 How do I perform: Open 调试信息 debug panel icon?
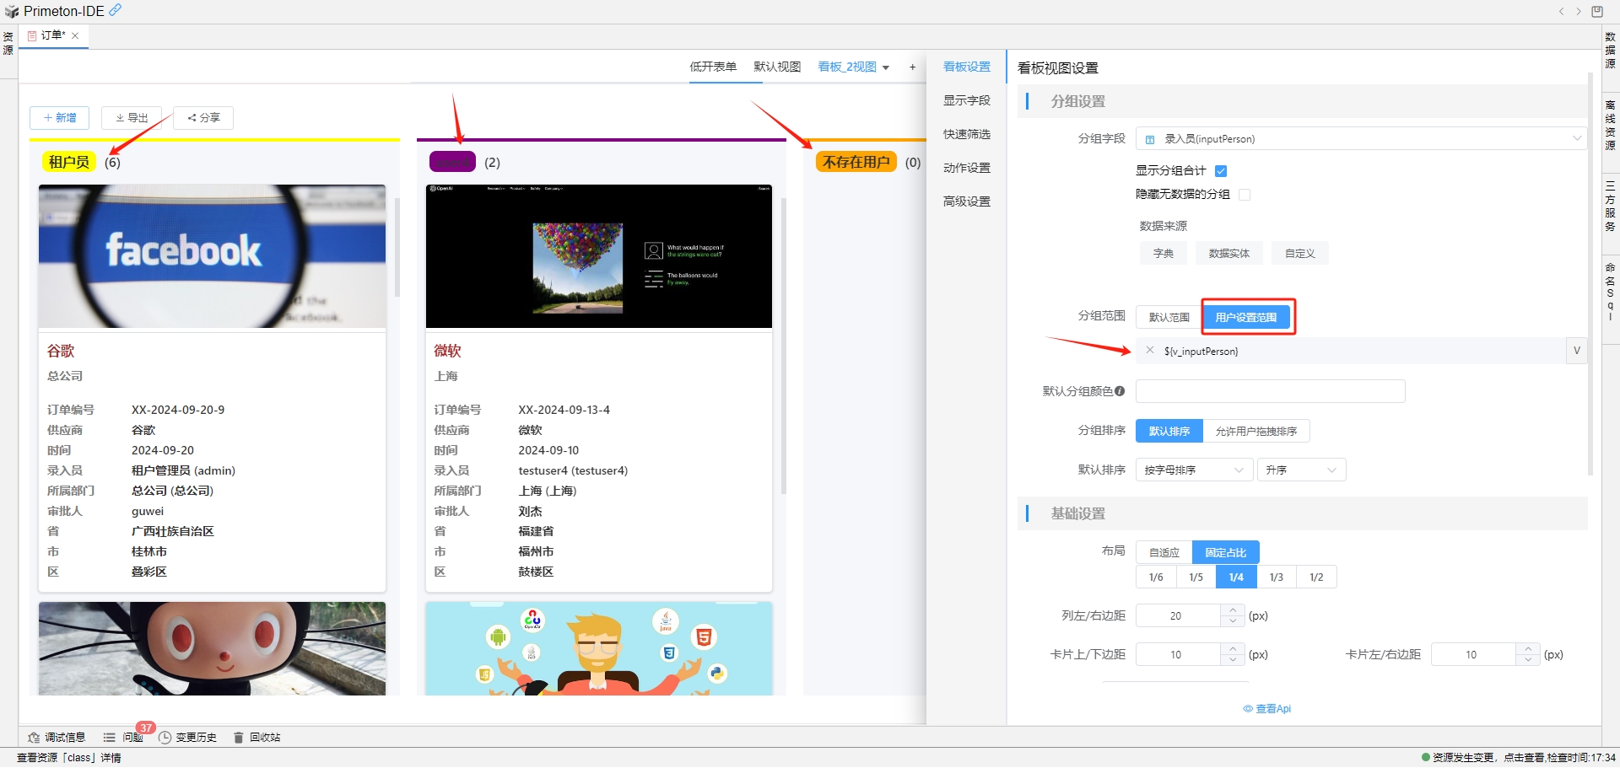(34, 738)
